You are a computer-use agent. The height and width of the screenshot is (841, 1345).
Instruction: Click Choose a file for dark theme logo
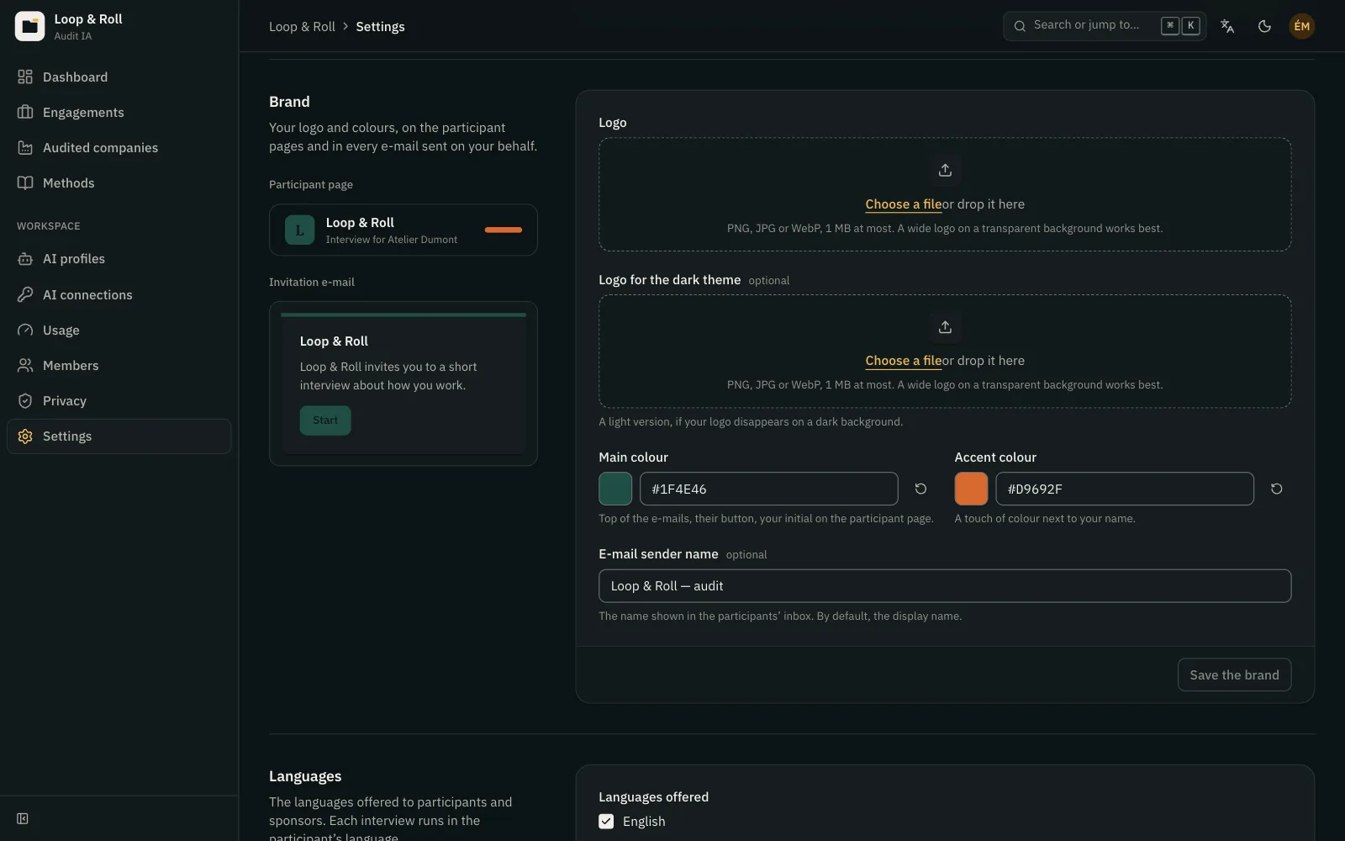[x=904, y=361]
